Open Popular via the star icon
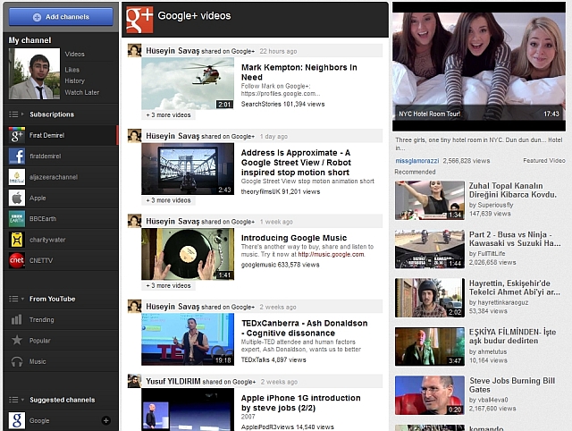 (17, 341)
